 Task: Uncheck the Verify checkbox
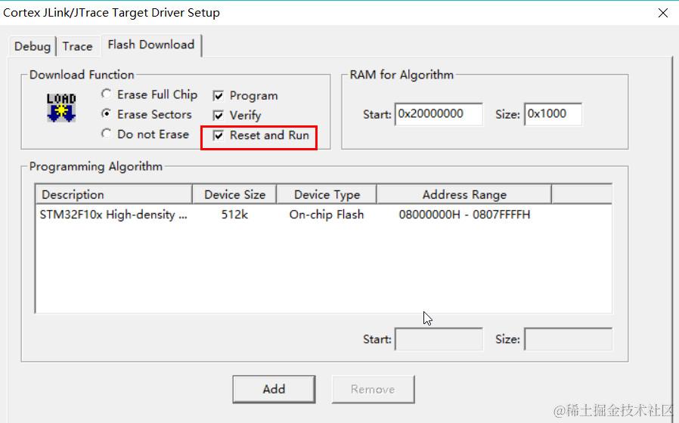tap(219, 116)
